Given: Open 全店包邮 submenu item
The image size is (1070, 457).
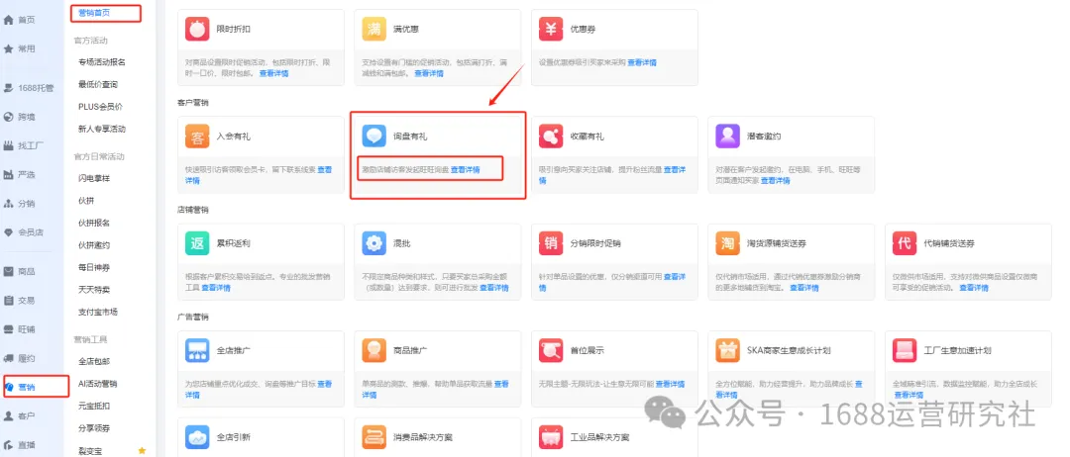Looking at the screenshot, I should (94, 362).
